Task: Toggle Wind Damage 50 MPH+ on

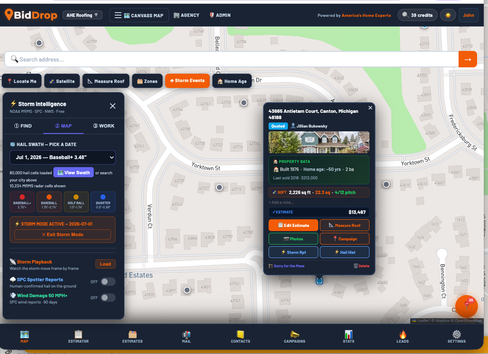Action: [x=108, y=298]
